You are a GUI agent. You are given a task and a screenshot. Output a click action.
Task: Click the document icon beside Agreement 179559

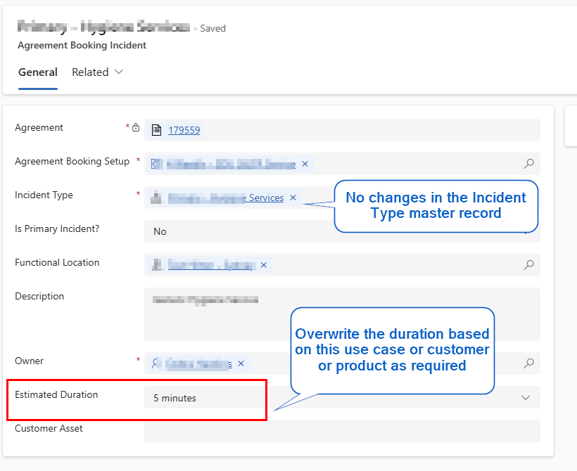click(157, 130)
